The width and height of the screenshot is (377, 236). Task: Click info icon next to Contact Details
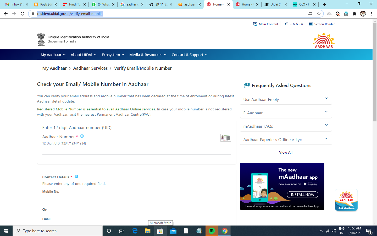76,176
